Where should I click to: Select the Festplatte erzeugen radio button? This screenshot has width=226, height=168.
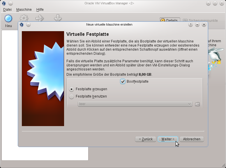pos(71,89)
